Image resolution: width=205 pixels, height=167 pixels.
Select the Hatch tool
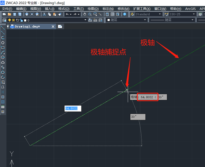(x=3, y=97)
